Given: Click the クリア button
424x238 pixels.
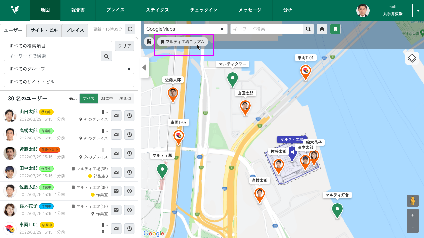Looking at the screenshot, I should 125,46.
